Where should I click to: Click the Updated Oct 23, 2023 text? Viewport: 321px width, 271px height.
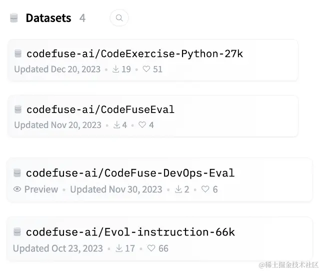tap(57, 248)
